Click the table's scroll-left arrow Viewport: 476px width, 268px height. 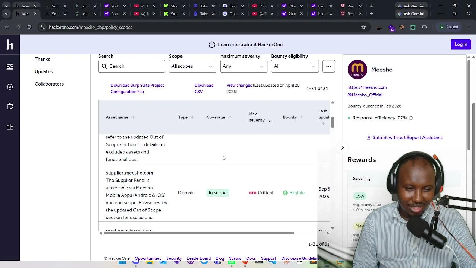pos(100,233)
